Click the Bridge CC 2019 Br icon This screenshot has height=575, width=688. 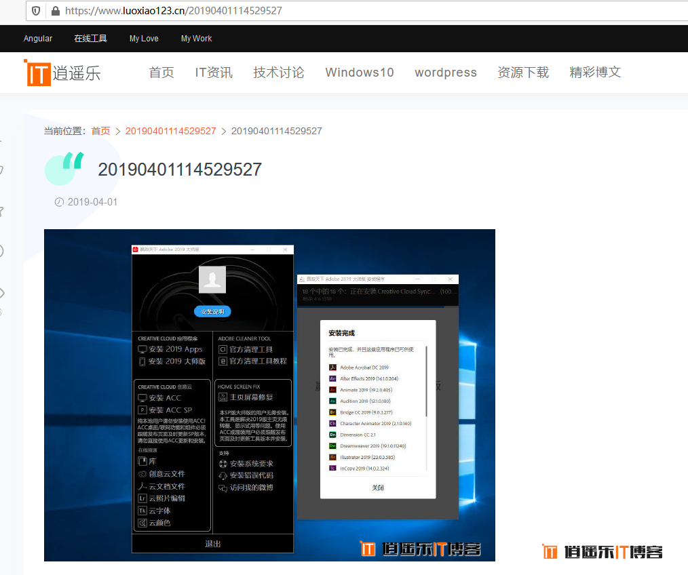332,412
